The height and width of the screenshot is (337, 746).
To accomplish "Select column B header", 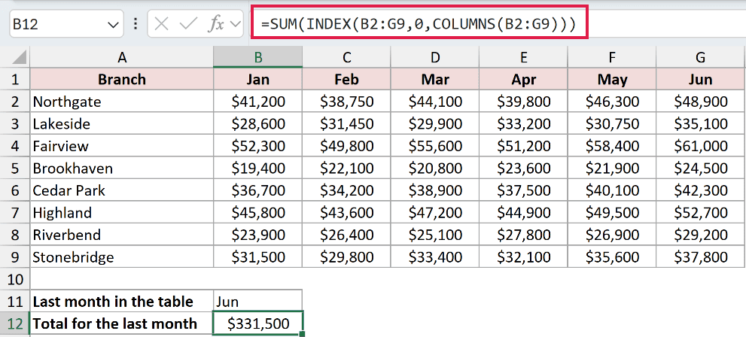I will (x=258, y=57).
